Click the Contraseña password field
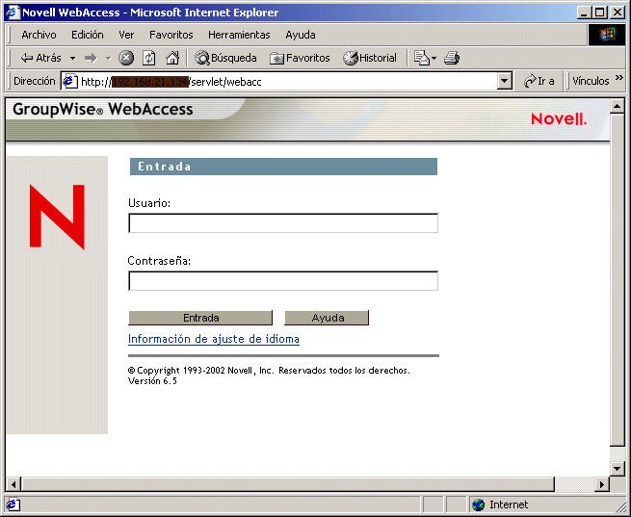 coord(283,280)
